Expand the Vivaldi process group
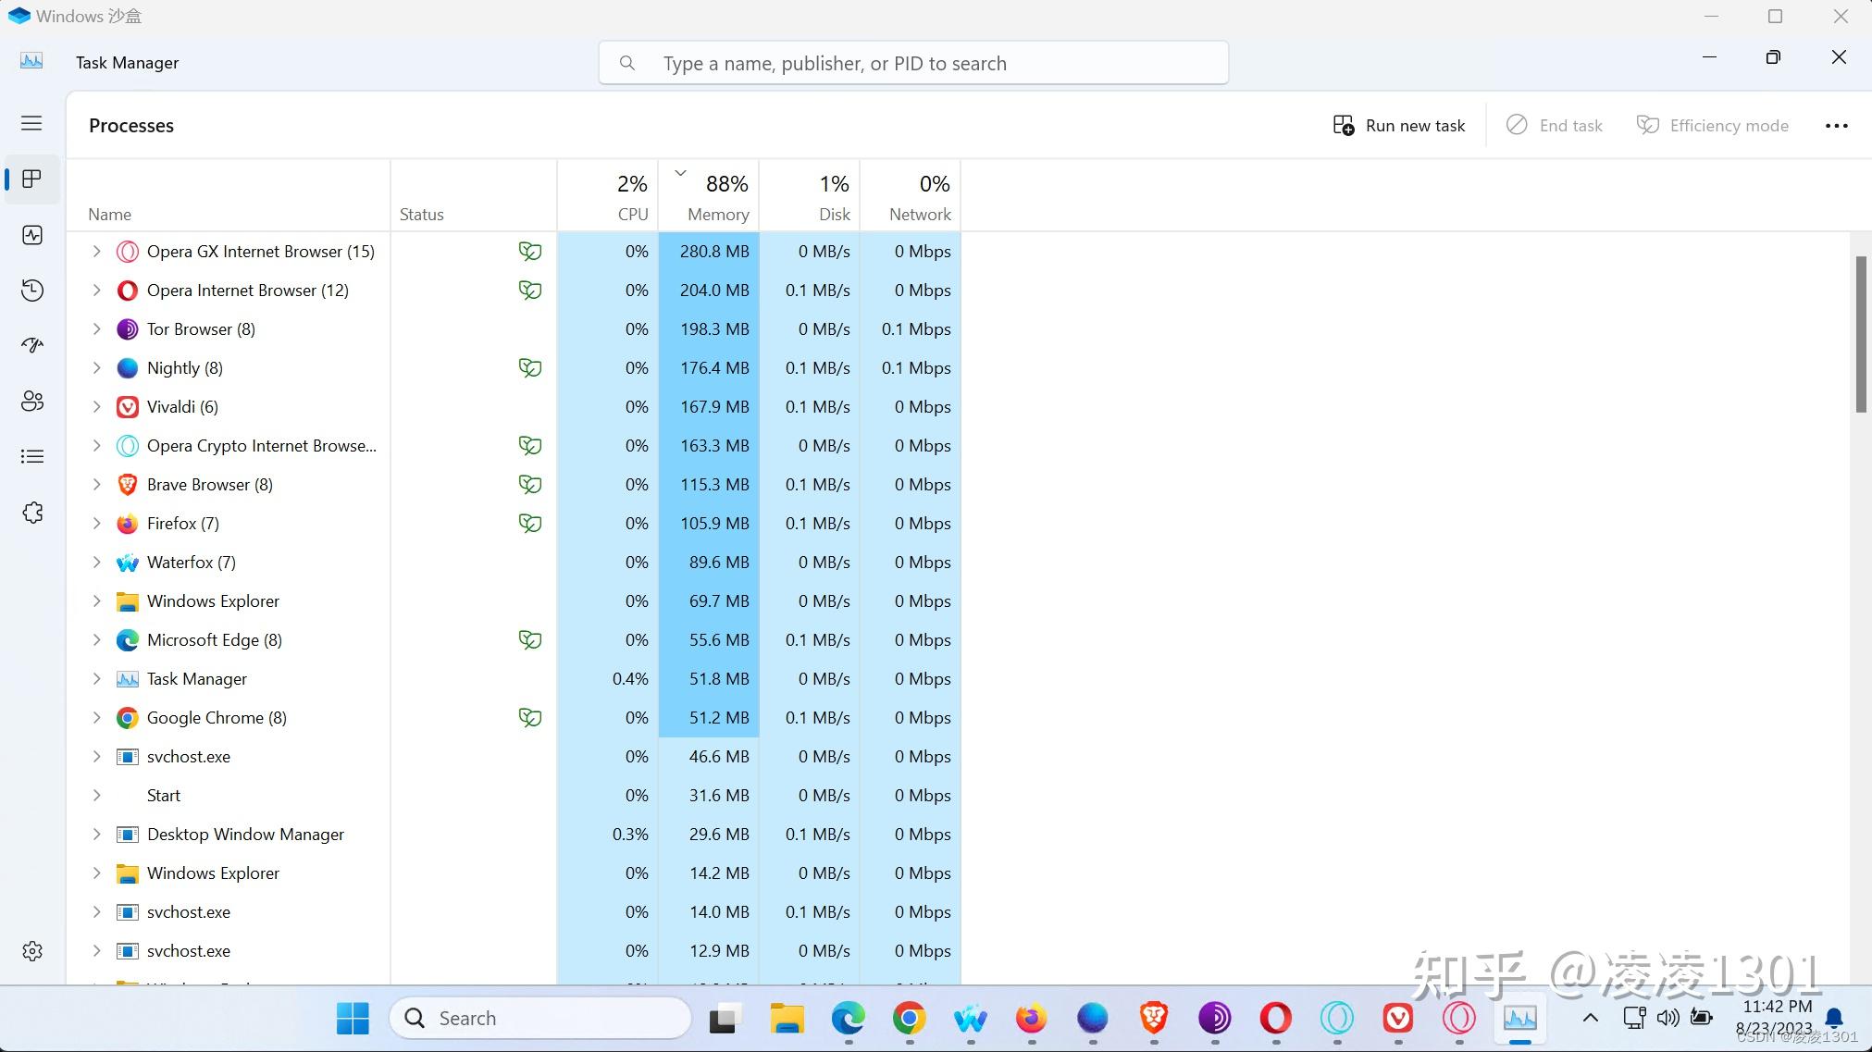Image resolution: width=1872 pixels, height=1052 pixels. (96, 406)
